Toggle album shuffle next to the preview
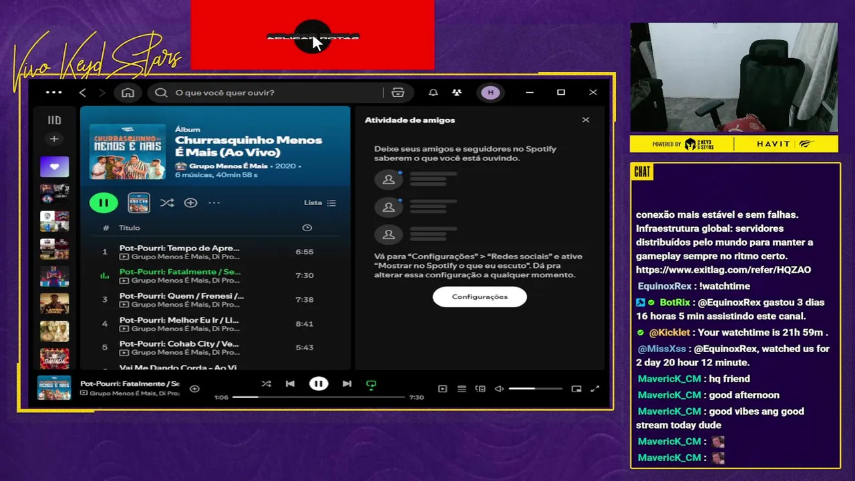 tap(167, 202)
